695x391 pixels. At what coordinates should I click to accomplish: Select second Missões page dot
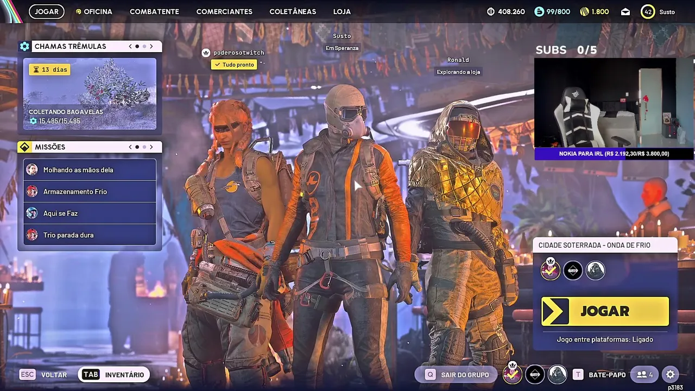(144, 147)
